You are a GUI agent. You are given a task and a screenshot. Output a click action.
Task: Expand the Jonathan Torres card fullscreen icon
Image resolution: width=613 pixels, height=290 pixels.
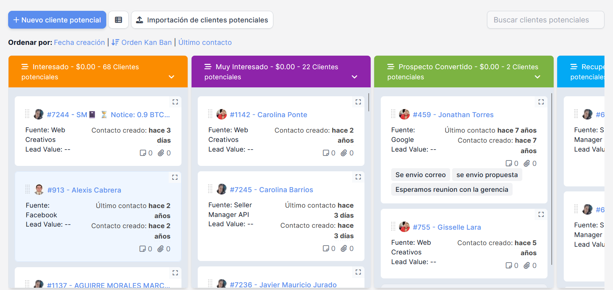point(541,102)
